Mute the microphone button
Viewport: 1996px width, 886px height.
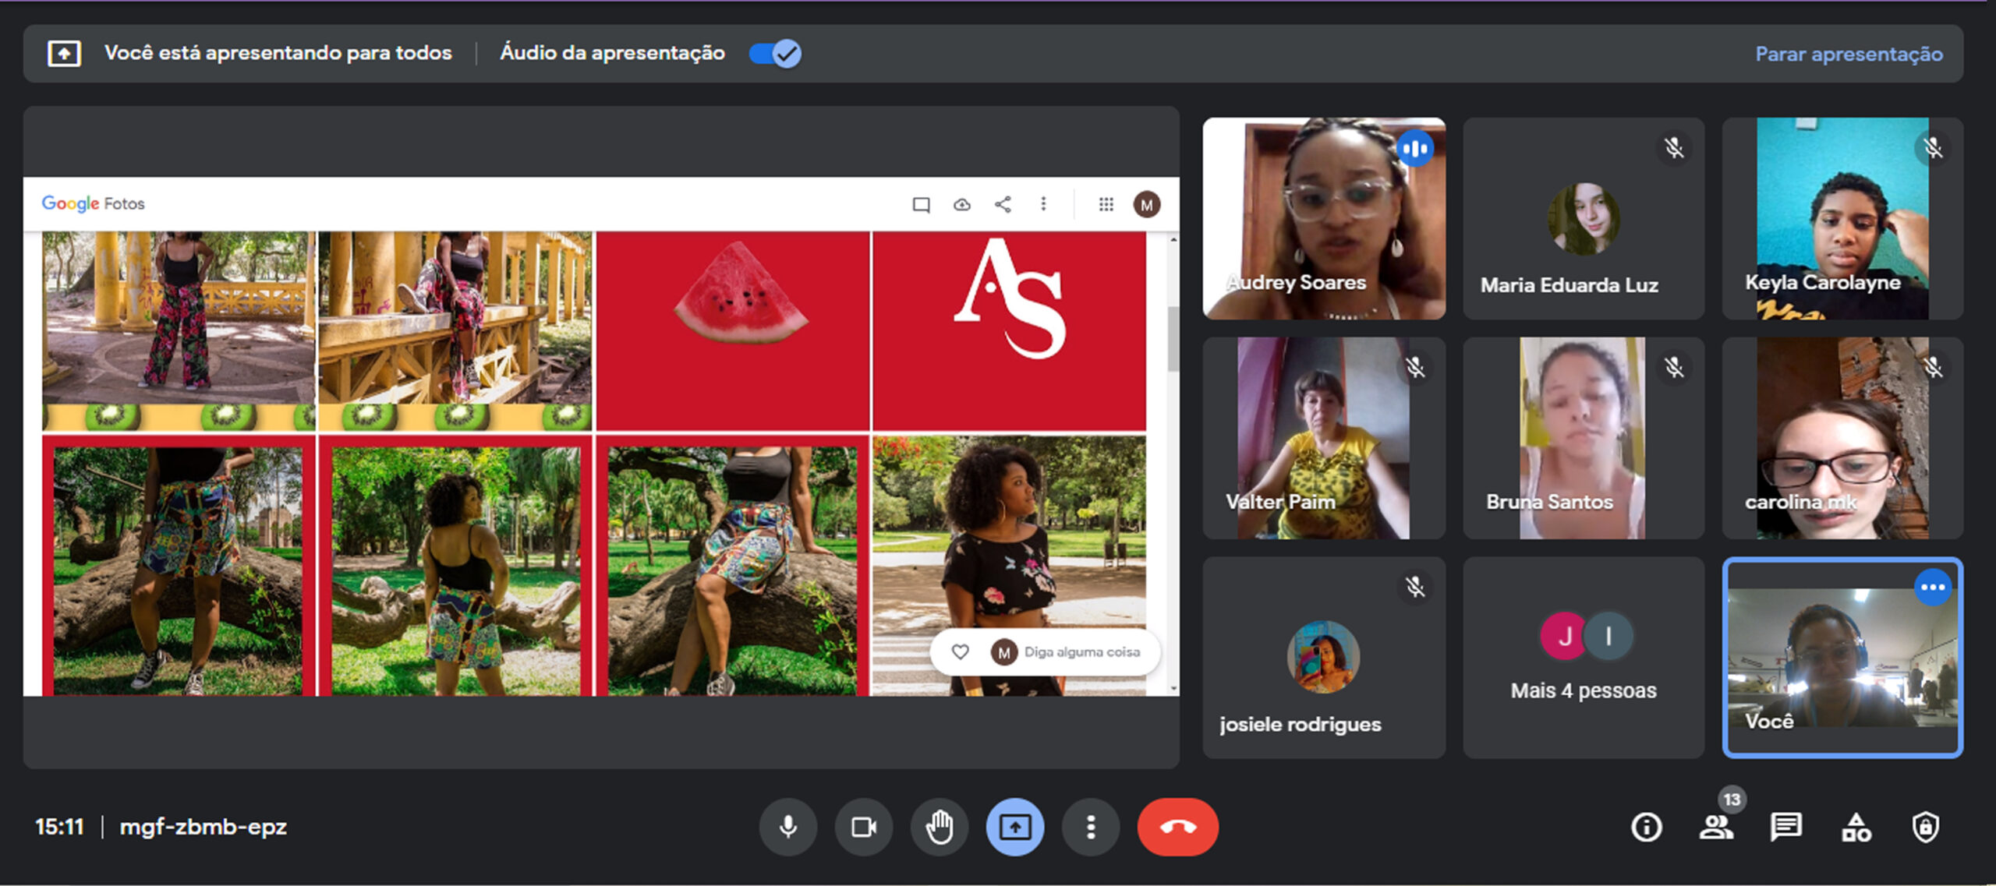(787, 827)
